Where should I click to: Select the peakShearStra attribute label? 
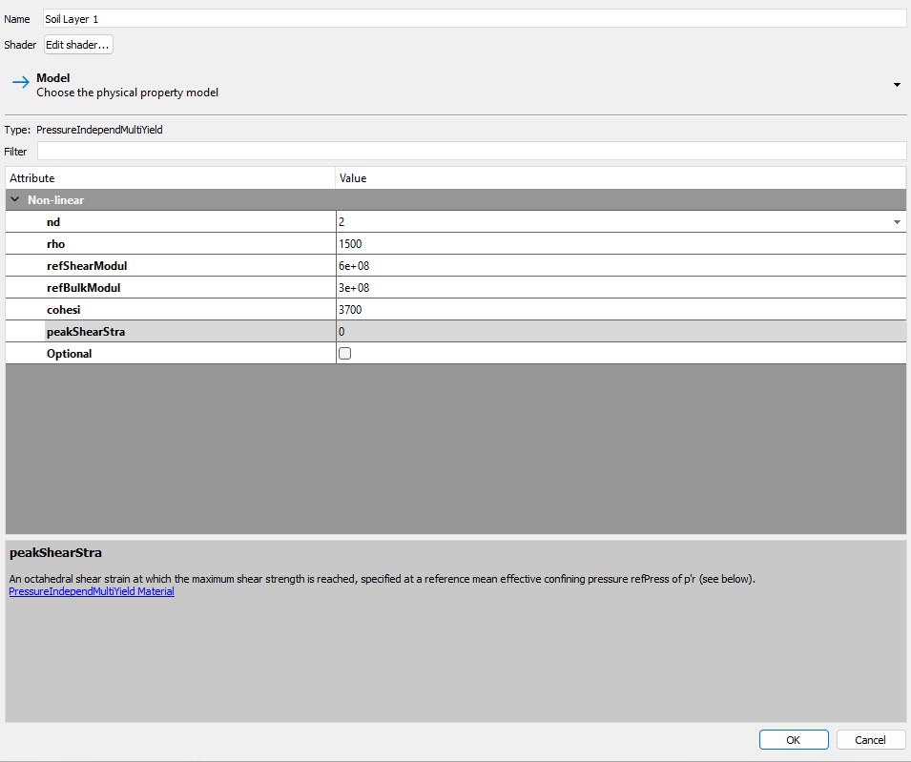point(86,332)
